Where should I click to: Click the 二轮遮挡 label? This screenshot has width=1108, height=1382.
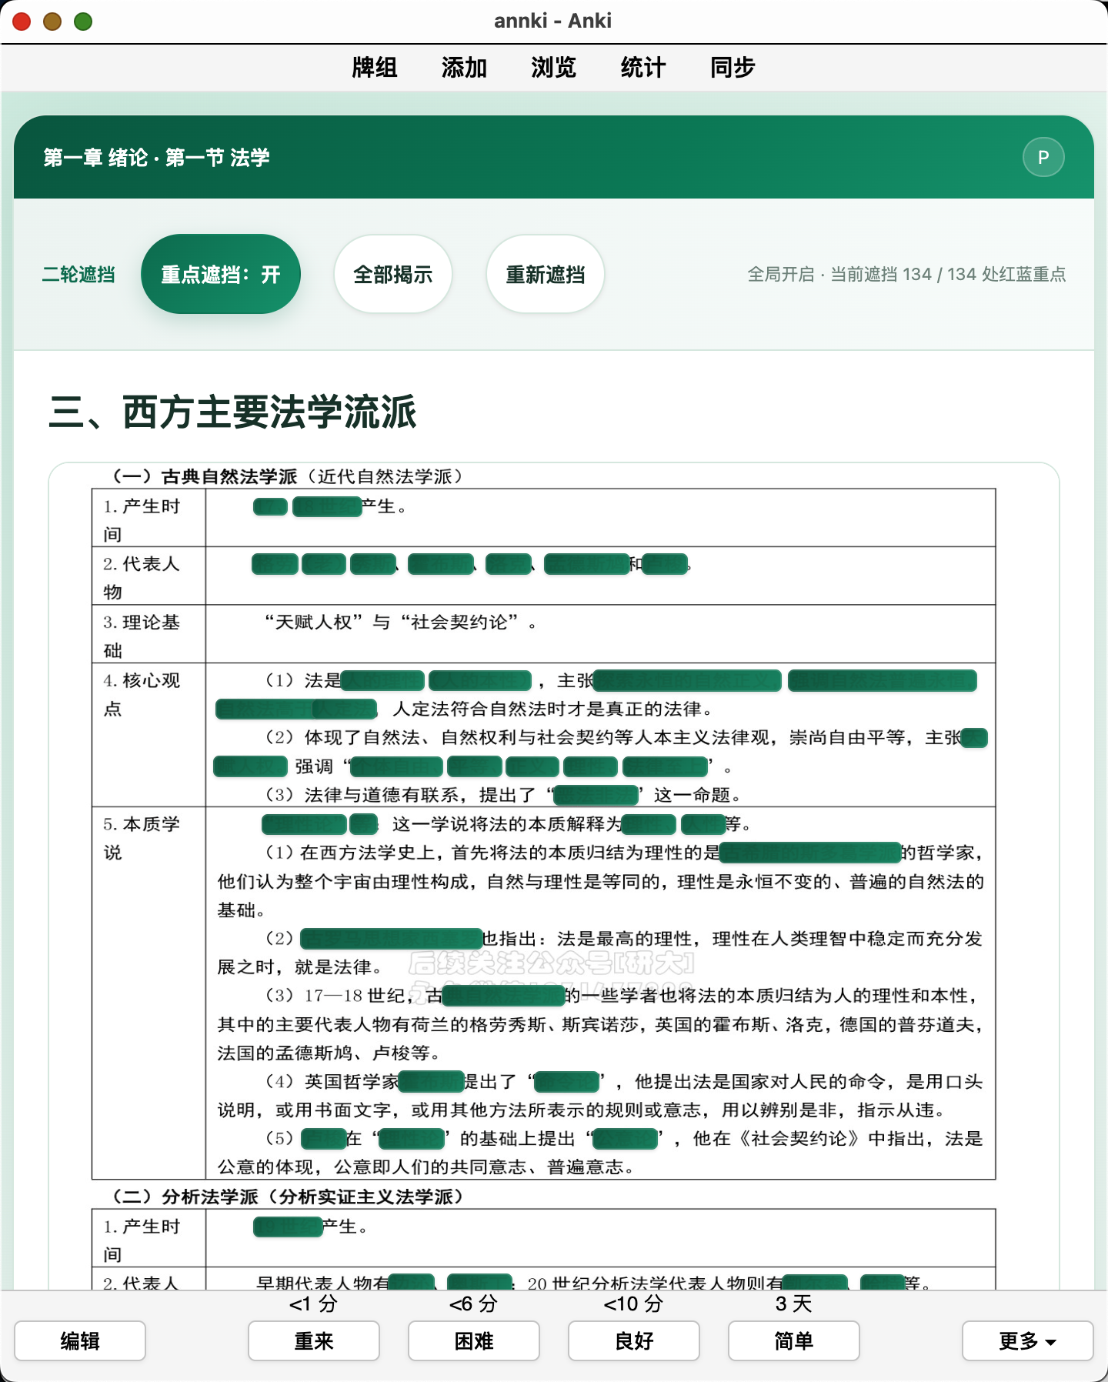pos(78,275)
